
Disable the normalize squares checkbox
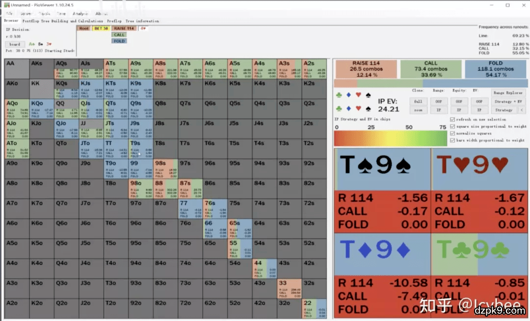(452, 133)
